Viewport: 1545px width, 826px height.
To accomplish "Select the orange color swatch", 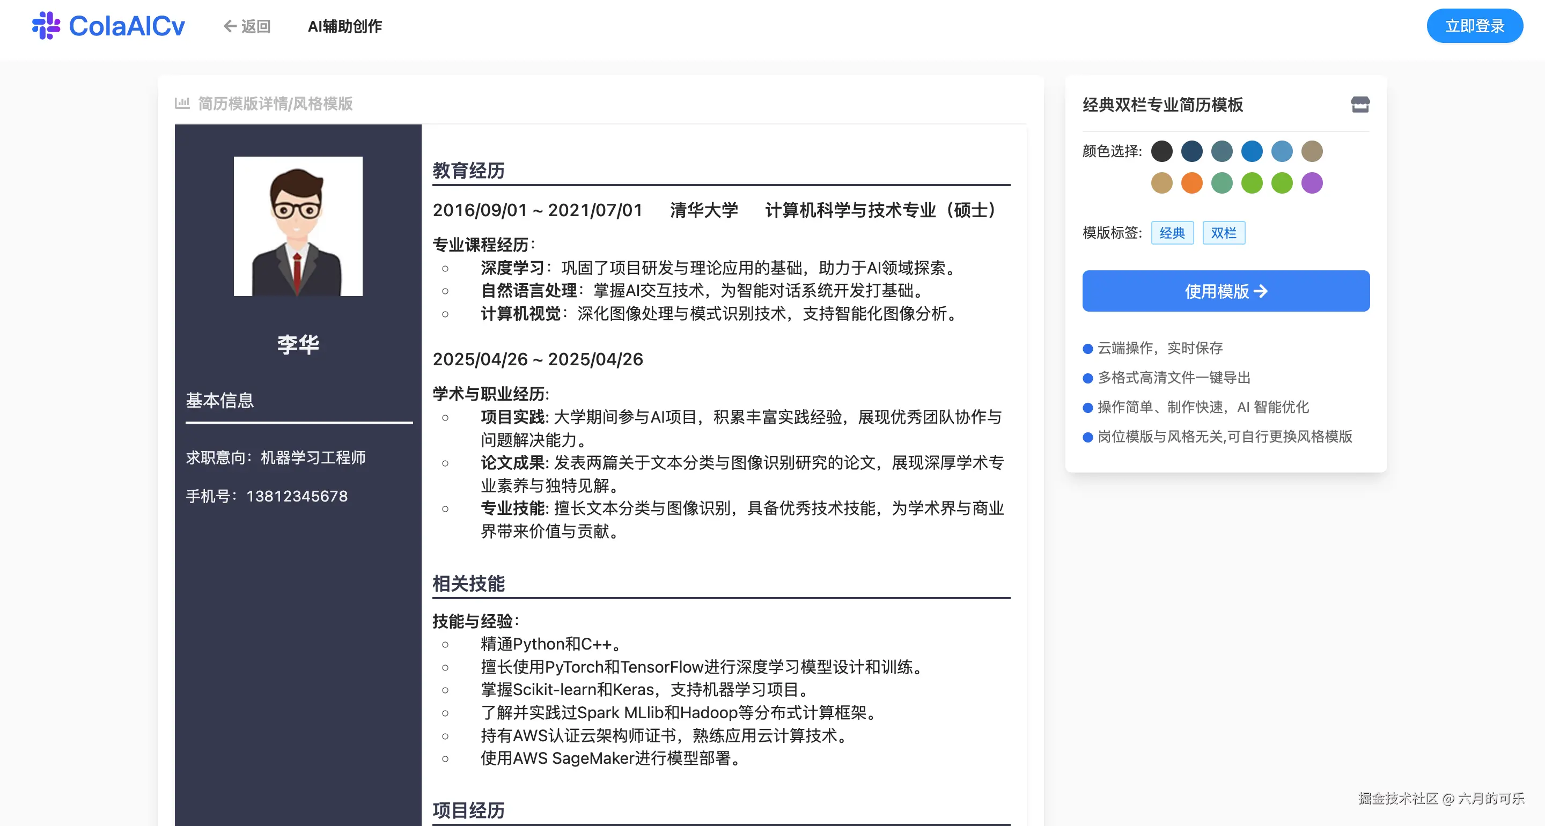I will tap(1191, 183).
